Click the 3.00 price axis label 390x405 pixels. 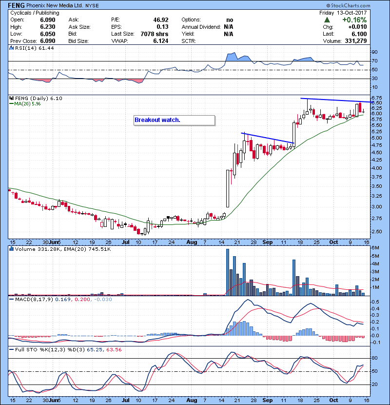[376, 207]
